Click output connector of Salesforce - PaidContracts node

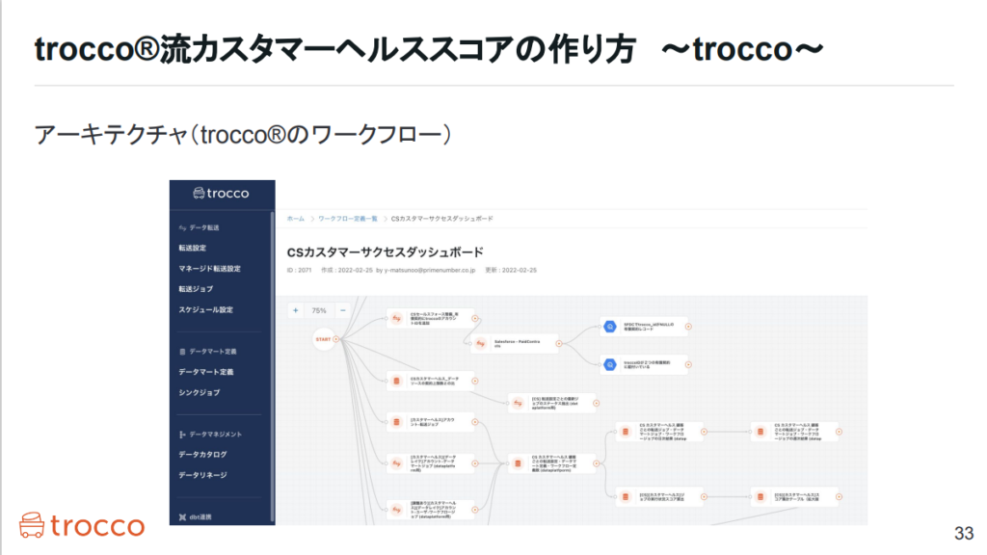click(x=558, y=344)
